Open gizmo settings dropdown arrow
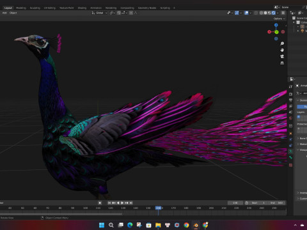307x230 pixels. click(x=240, y=13)
